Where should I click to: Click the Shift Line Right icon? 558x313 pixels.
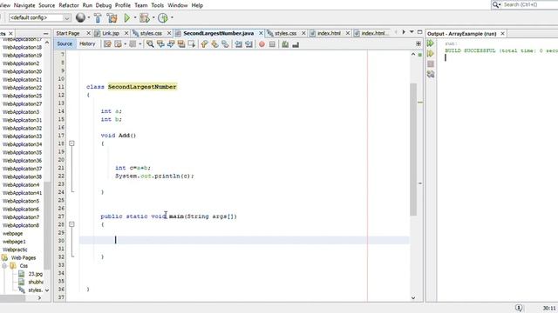coord(248,44)
